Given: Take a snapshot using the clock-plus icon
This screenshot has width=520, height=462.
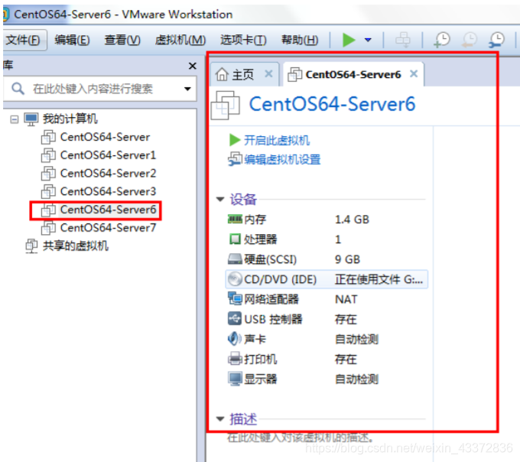Looking at the screenshot, I should pyautogui.click(x=442, y=40).
